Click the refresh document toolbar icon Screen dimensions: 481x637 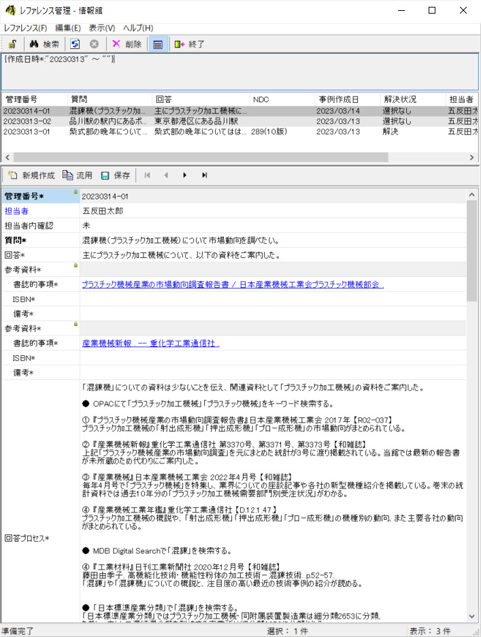click(75, 44)
